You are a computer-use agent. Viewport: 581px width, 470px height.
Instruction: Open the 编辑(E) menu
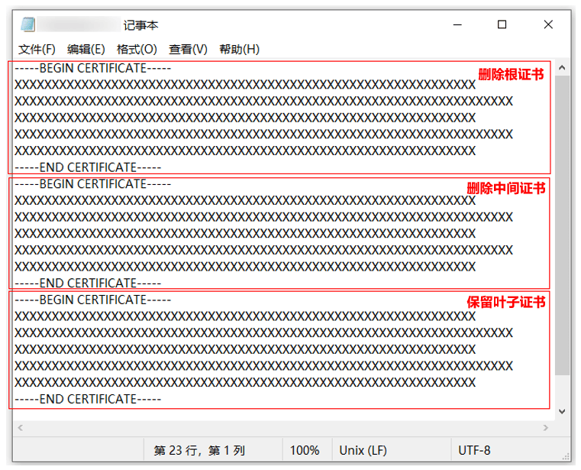pyautogui.click(x=86, y=49)
